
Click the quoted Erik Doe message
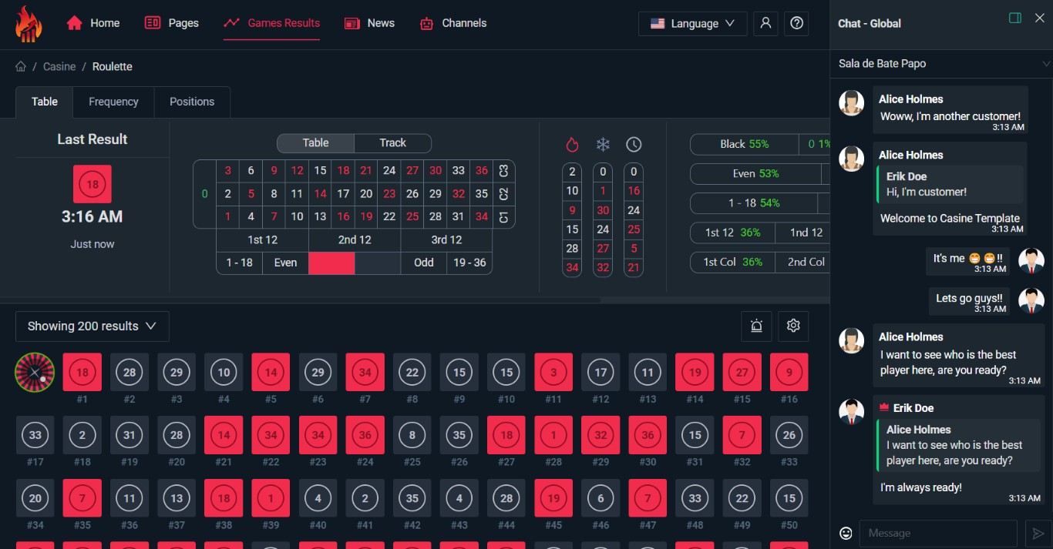tap(950, 185)
